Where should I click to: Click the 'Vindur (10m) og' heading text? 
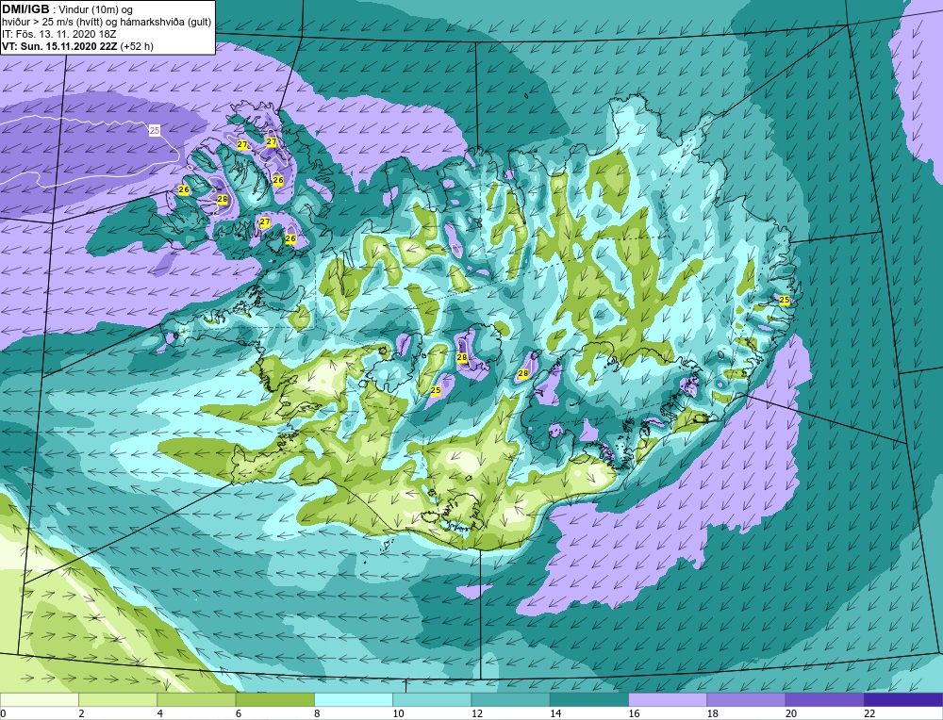[95, 10]
